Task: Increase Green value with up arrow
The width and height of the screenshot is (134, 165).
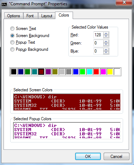Action: 106,42
